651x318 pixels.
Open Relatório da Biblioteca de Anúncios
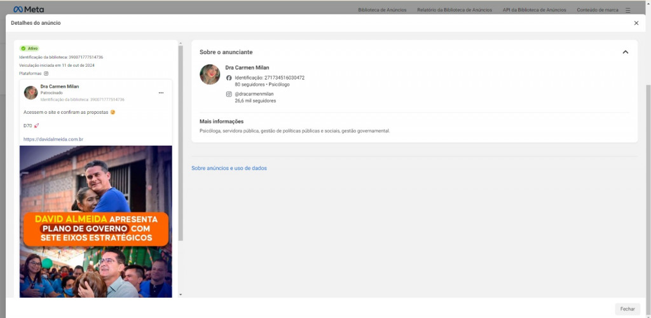pos(455,10)
